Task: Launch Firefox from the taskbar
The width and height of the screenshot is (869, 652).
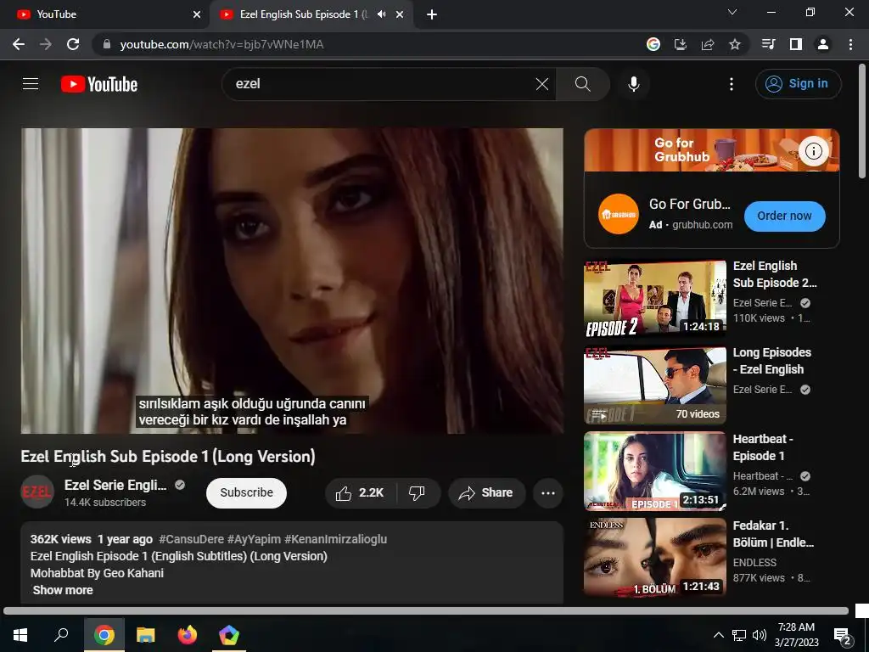Action: coord(188,635)
